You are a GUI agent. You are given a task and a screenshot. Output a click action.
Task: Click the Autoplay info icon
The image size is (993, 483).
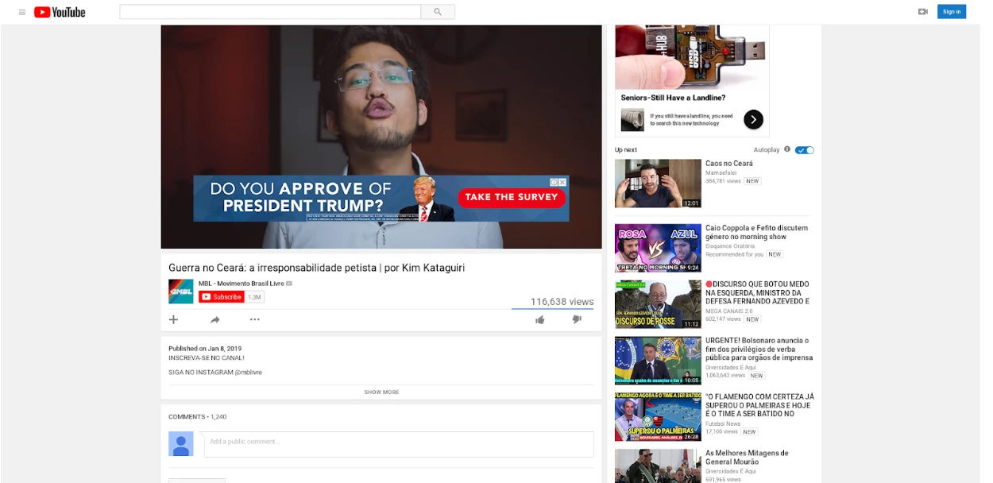[788, 149]
